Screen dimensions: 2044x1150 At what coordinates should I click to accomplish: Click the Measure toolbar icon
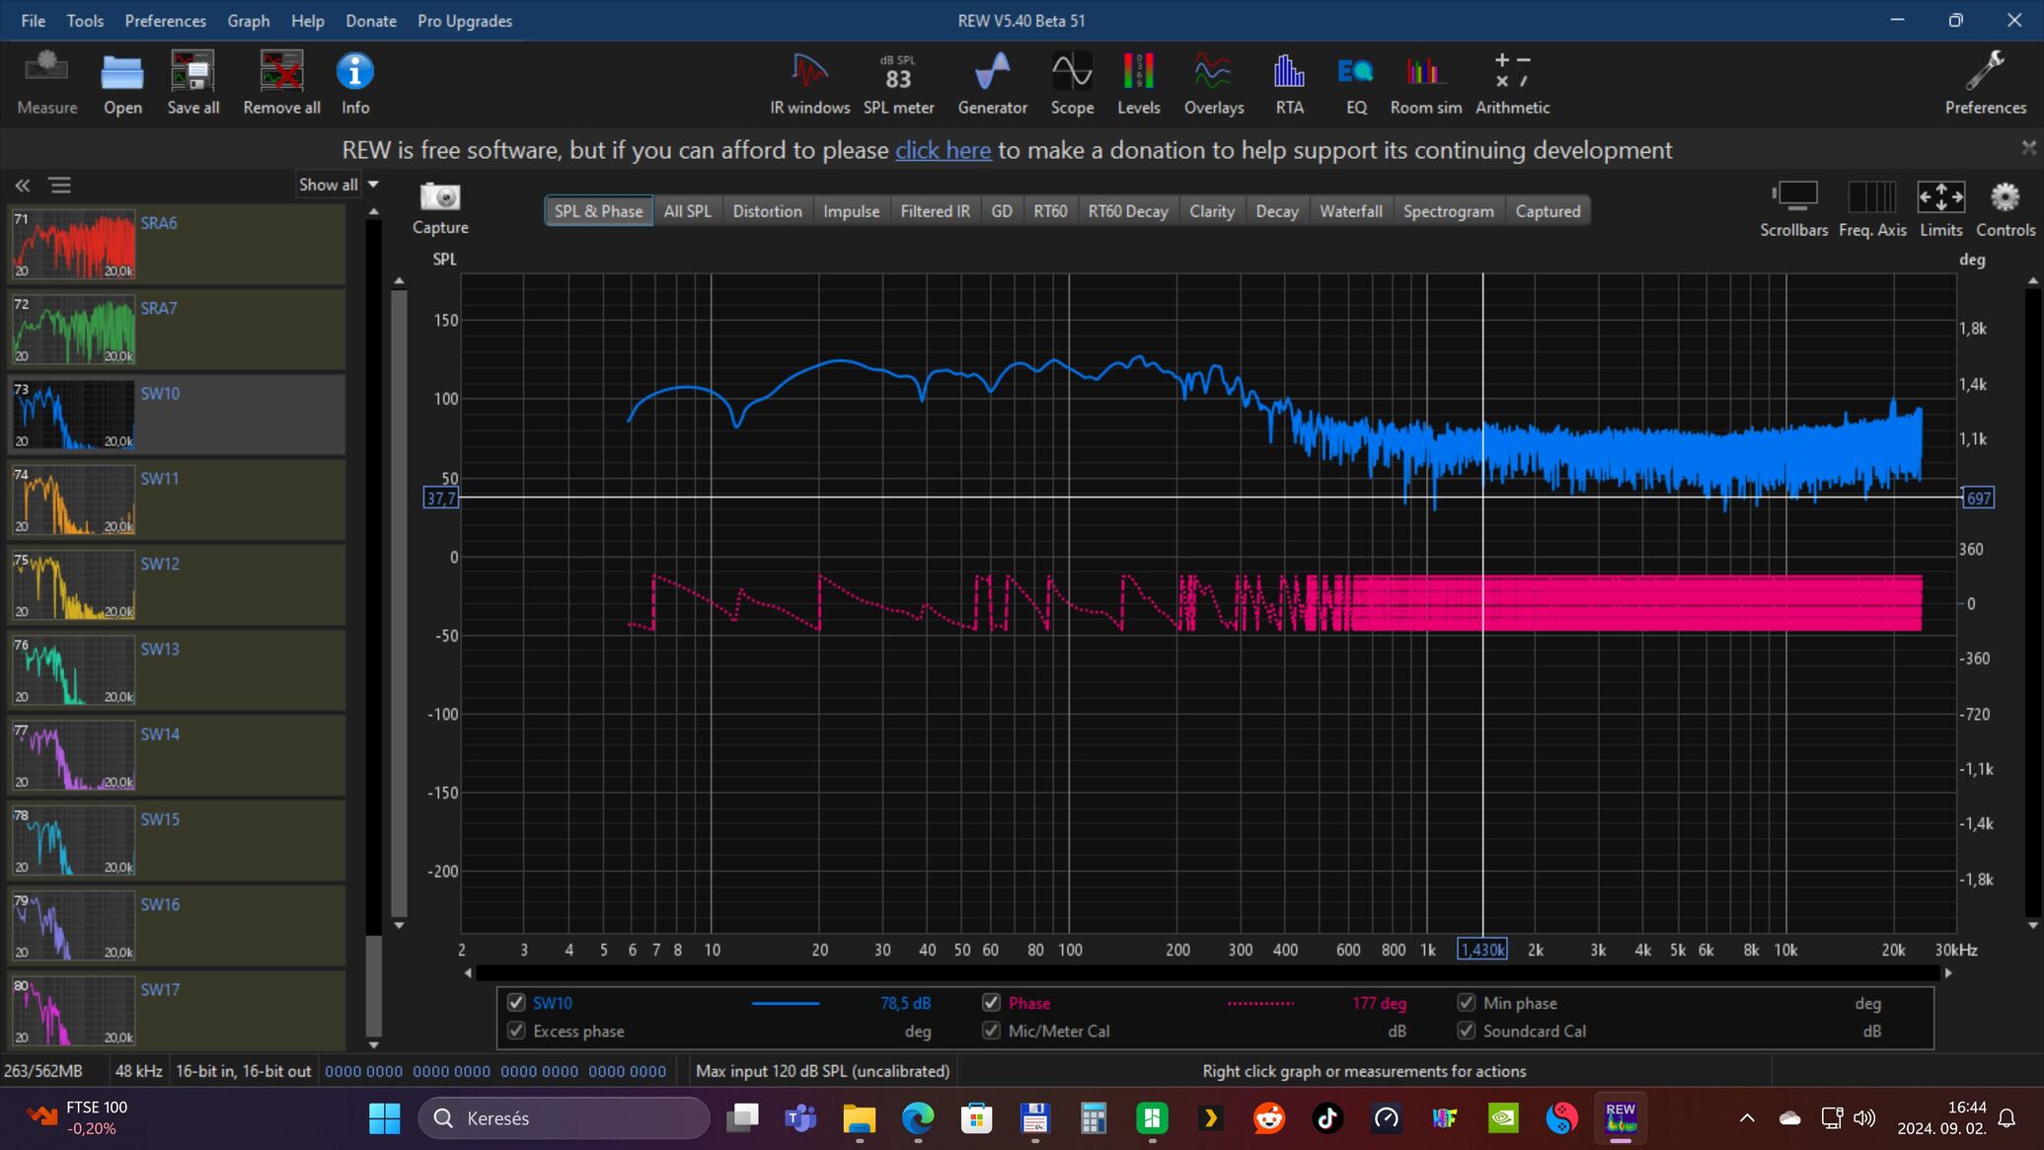[x=46, y=83]
